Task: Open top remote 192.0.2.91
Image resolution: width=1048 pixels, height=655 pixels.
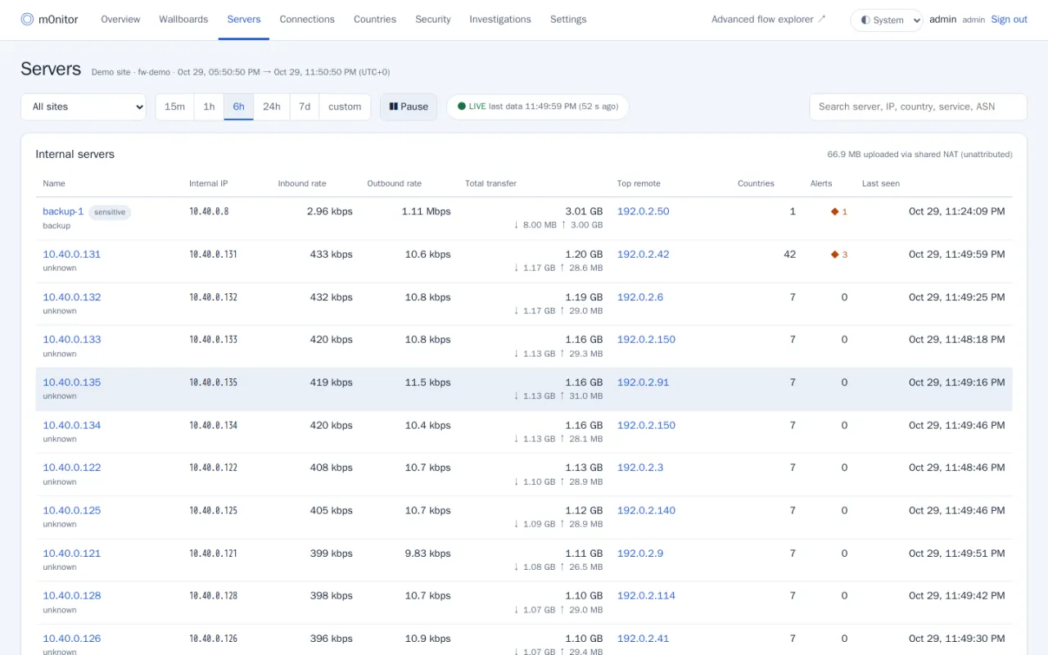Action: pyautogui.click(x=643, y=382)
